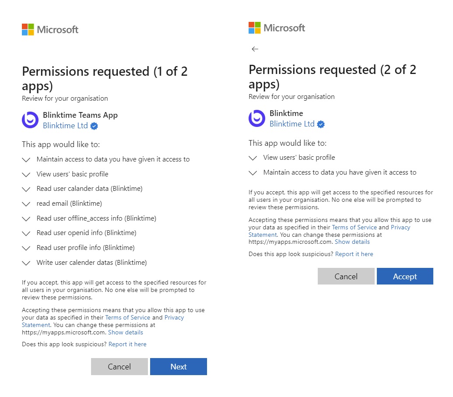453x397 pixels.
Task: Click 'Write user calender datas (Blinktime)' text
Action: (91, 262)
